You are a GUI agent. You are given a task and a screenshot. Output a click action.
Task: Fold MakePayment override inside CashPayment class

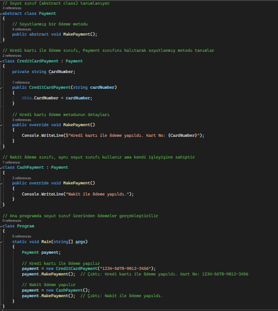coord(1,183)
